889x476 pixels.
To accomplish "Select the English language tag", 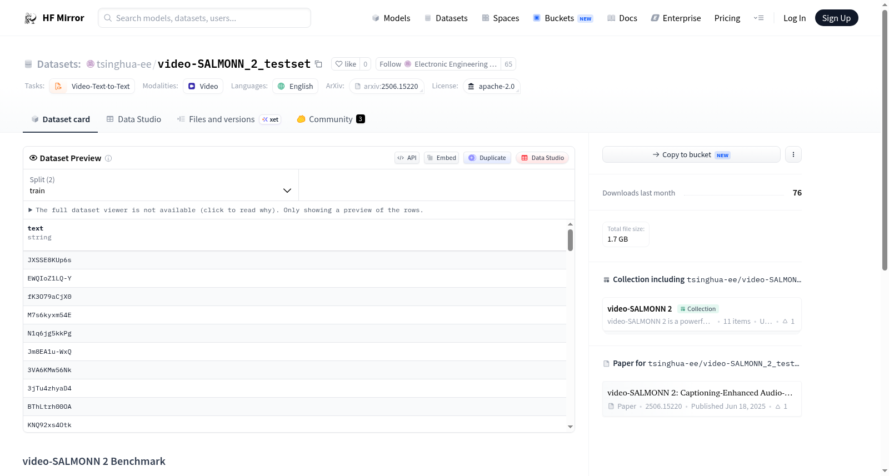I will click(x=296, y=86).
